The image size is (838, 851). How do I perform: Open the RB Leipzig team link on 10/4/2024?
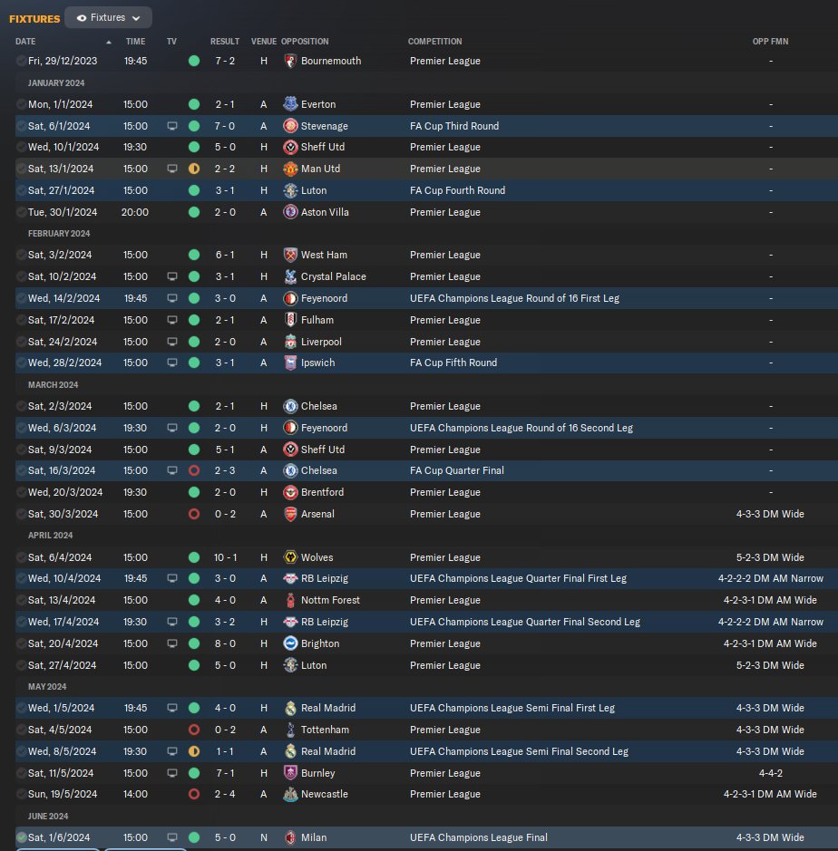tap(325, 578)
